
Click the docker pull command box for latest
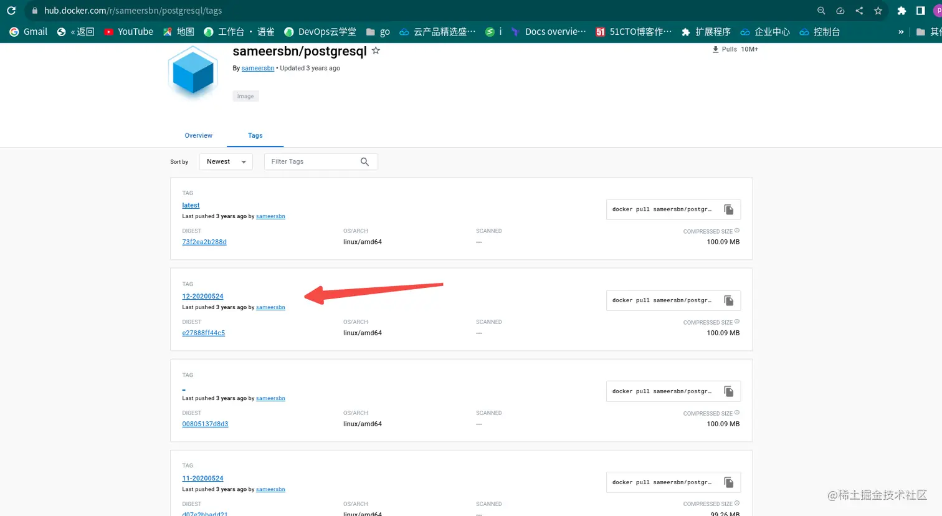pyautogui.click(x=673, y=209)
